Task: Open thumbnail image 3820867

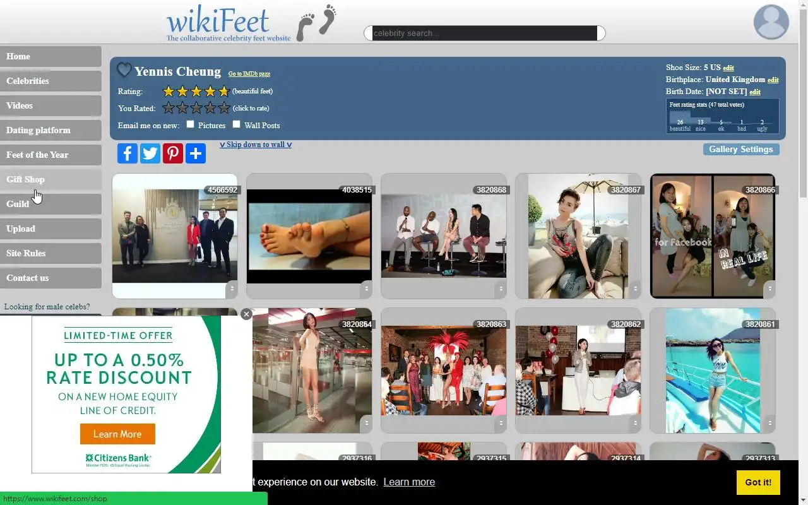Action: [x=578, y=235]
